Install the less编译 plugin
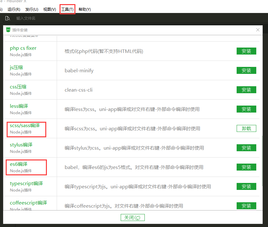The width and height of the screenshot is (268, 227). 246,109
